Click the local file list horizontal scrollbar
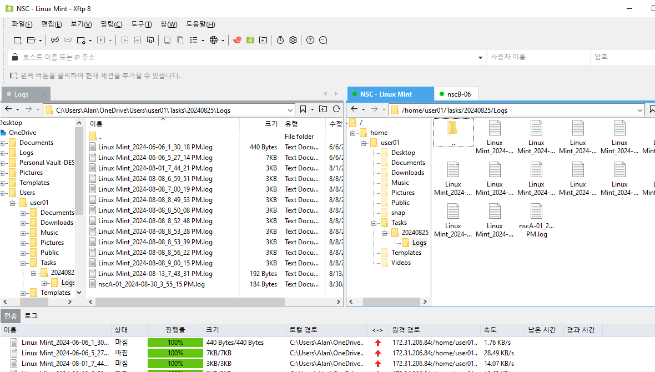 pyautogui.click(x=190, y=301)
